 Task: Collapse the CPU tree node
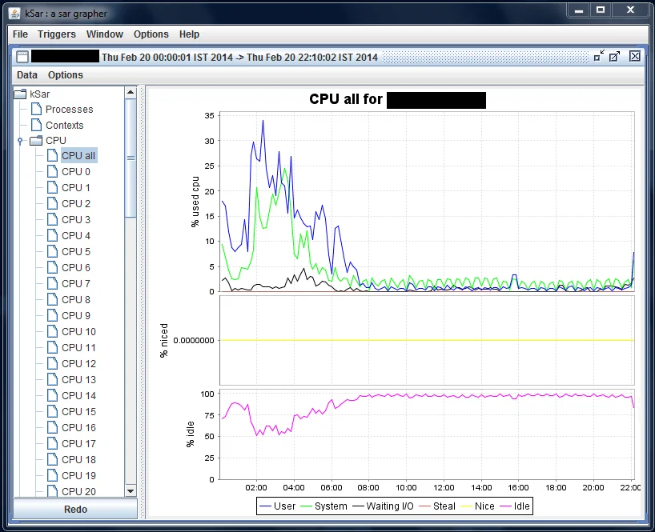tap(20, 141)
